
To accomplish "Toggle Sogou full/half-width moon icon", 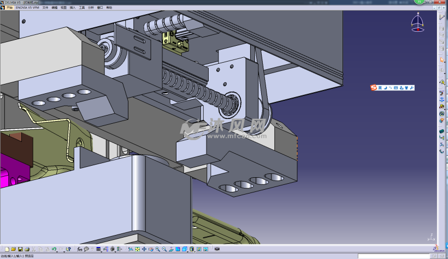I will click(386, 88).
